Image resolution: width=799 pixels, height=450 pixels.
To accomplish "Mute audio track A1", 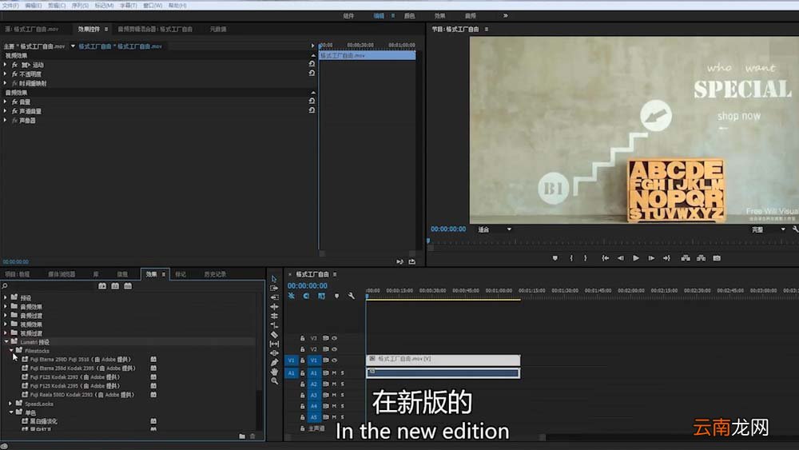I will 334,373.
